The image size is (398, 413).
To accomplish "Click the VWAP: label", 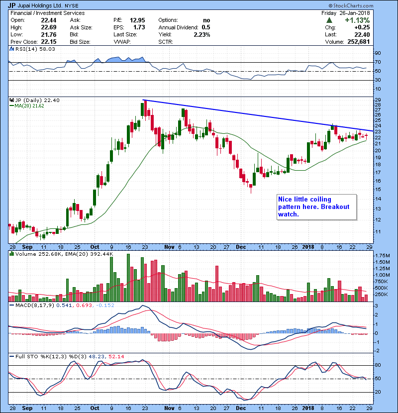I will pos(122,42).
